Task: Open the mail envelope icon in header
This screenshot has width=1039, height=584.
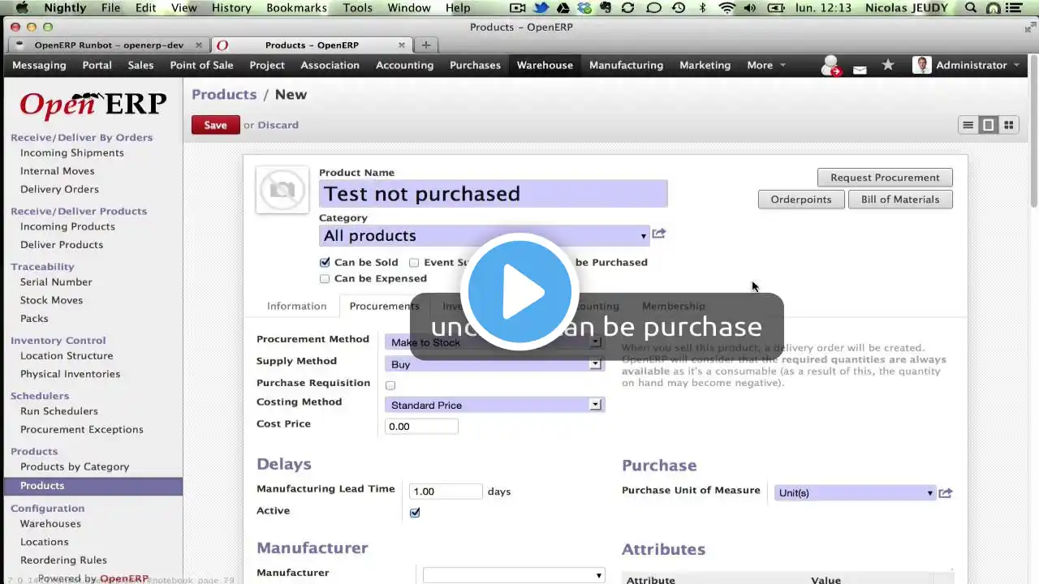Action: 860,70
